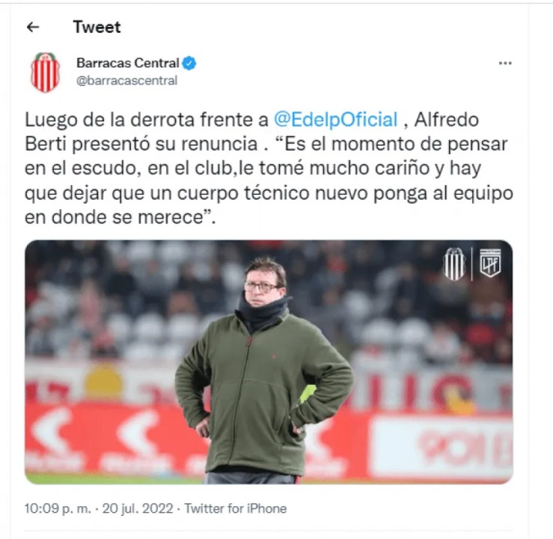
Task: Open the Barracas Central display name
Action: [x=128, y=63]
